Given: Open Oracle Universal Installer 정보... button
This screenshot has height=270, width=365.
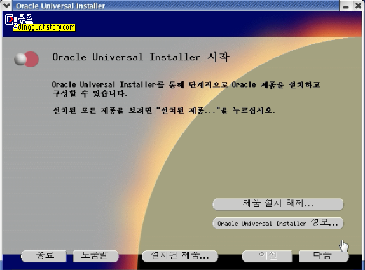Looking at the screenshot, I should (x=278, y=223).
